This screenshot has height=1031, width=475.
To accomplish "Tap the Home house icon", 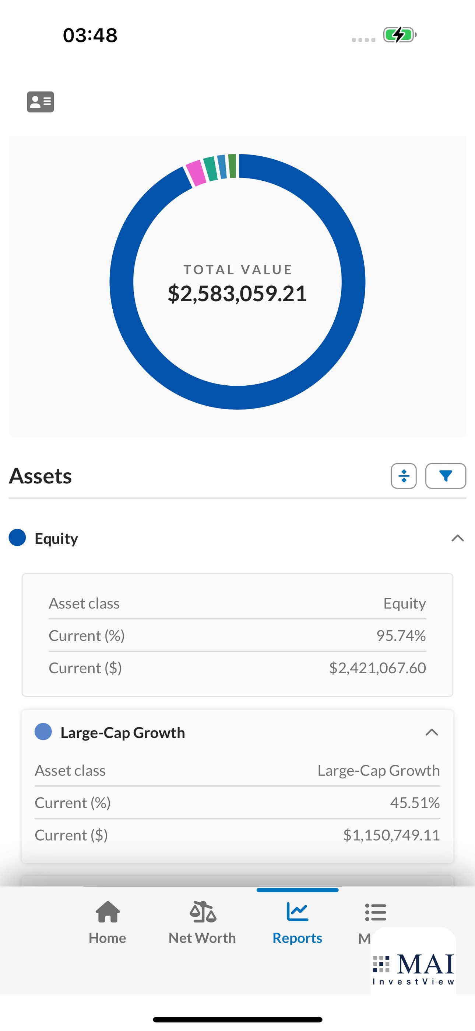I will (108, 911).
